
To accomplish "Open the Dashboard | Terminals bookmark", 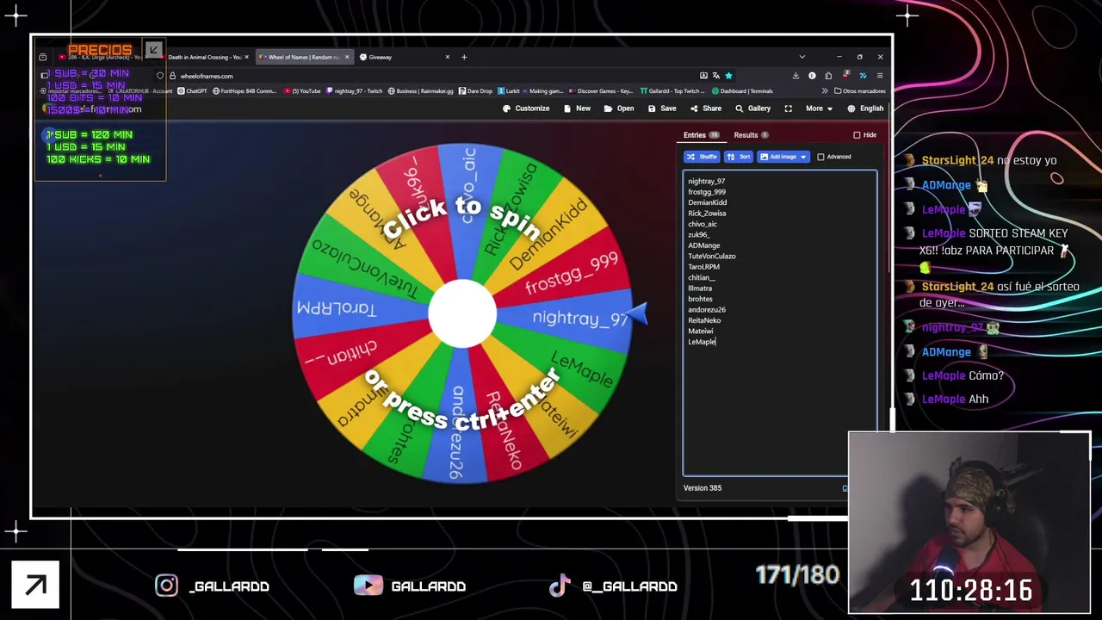I will 741,91.
